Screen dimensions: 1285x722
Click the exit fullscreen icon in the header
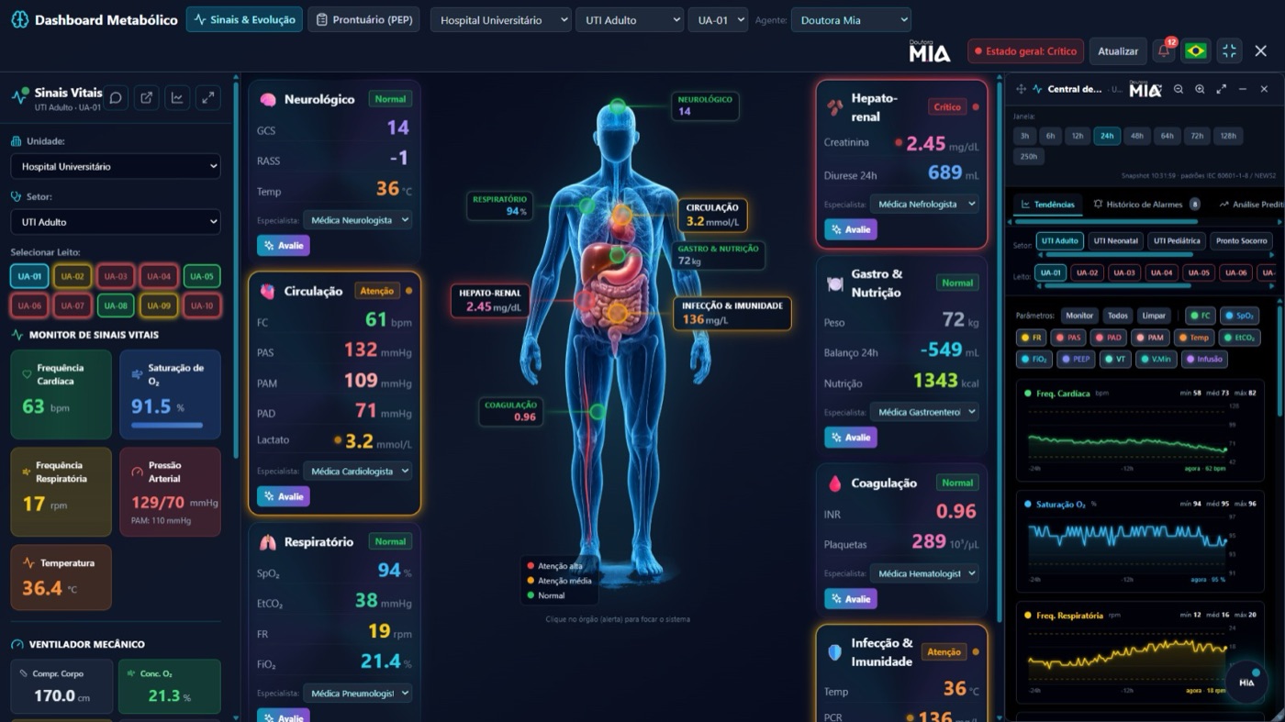coord(1229,51)
